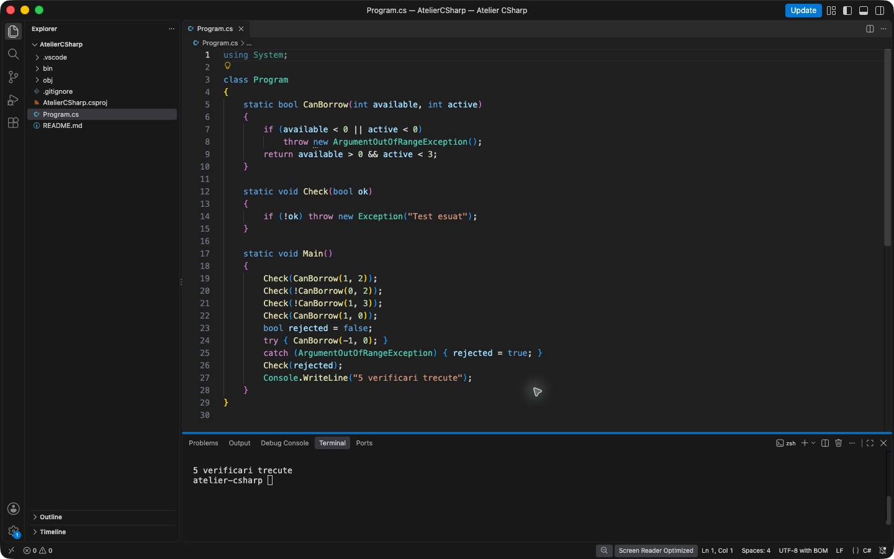
Task: Maximize the terminal panel size
Action: click(870, 443)
